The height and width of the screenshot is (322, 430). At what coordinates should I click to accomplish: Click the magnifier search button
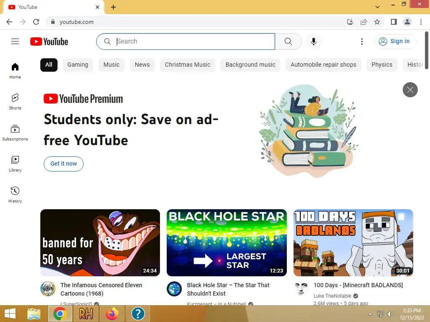tap(288, 42)
